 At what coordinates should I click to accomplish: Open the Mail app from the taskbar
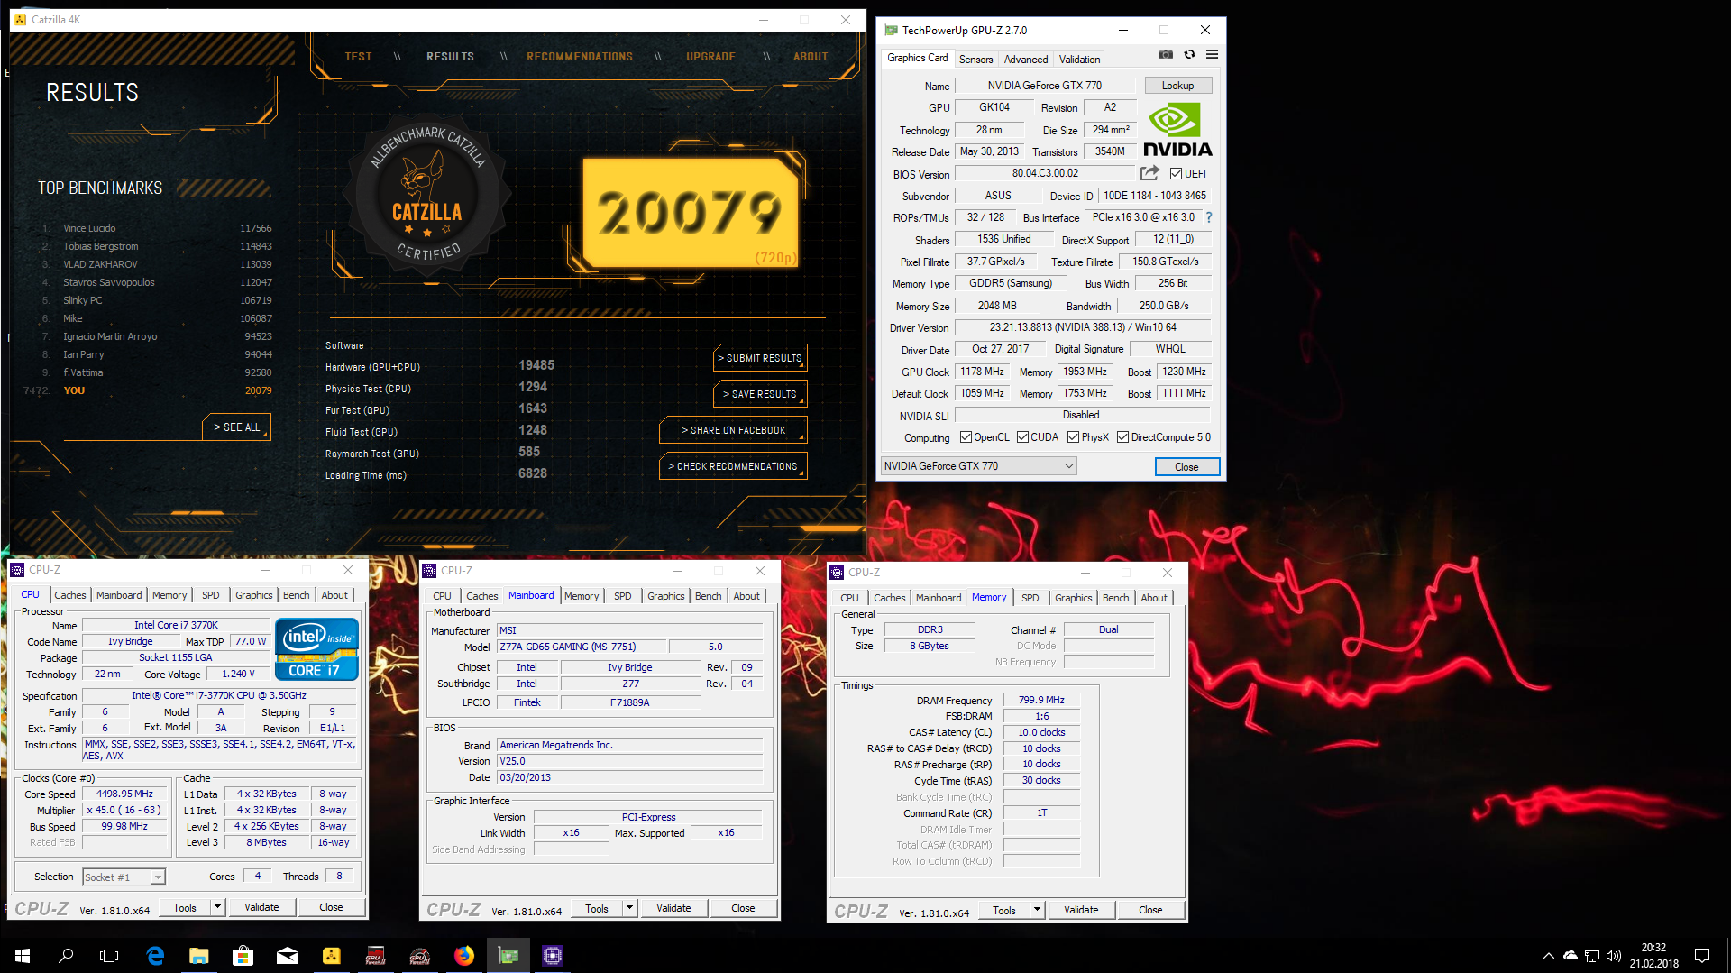[287, 956]
